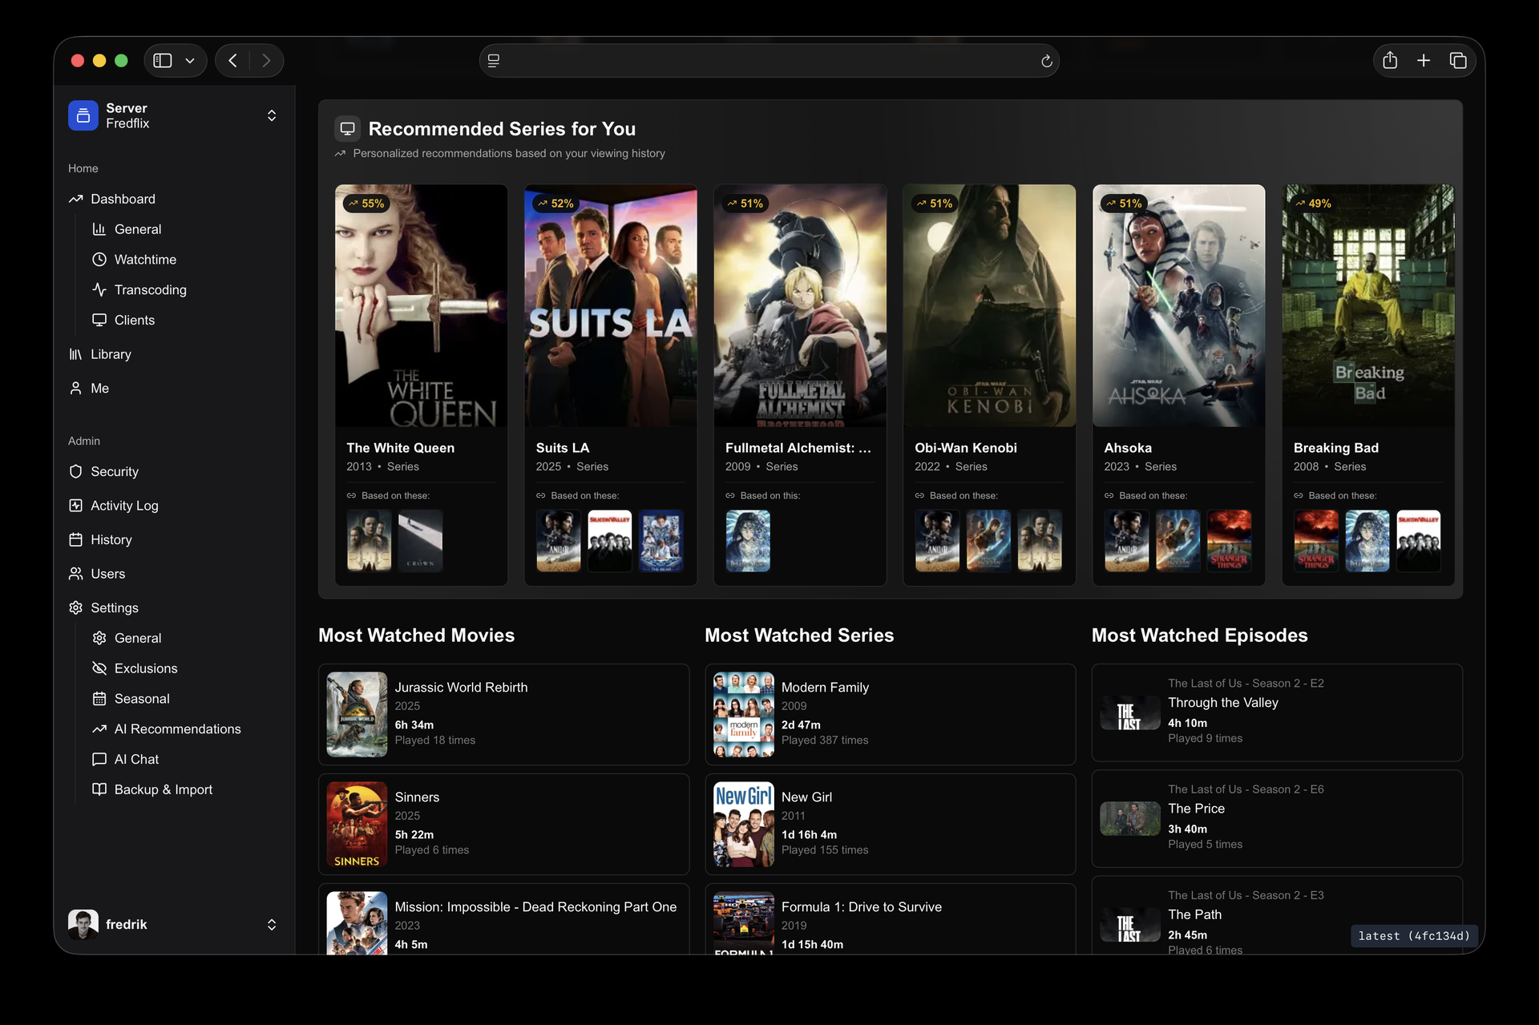
Task: Click the Seasonal calendar icon
Action: 99,699
